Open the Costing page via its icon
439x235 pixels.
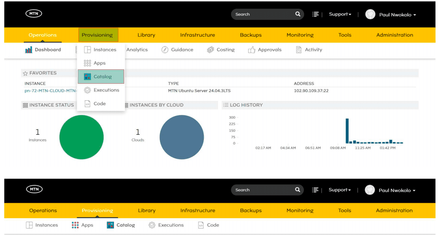[x=210, y=50]
